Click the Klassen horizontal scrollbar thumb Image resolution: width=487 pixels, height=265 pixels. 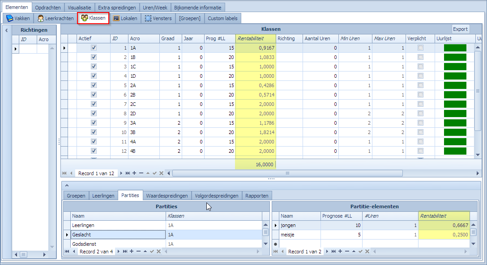pos(288,173)
